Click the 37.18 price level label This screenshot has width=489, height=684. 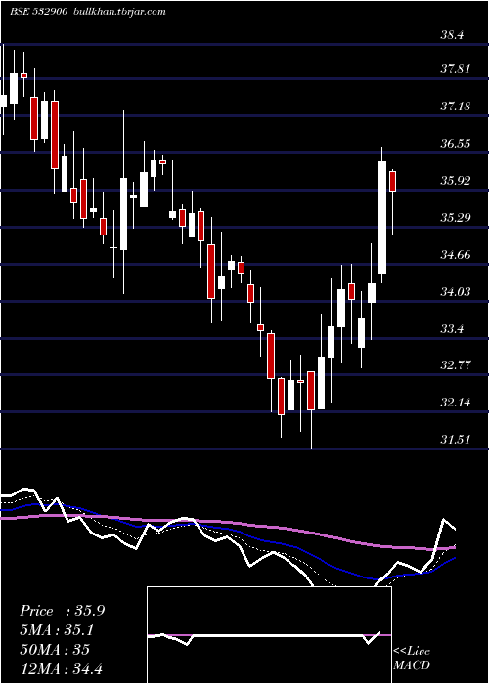point(456,106)
